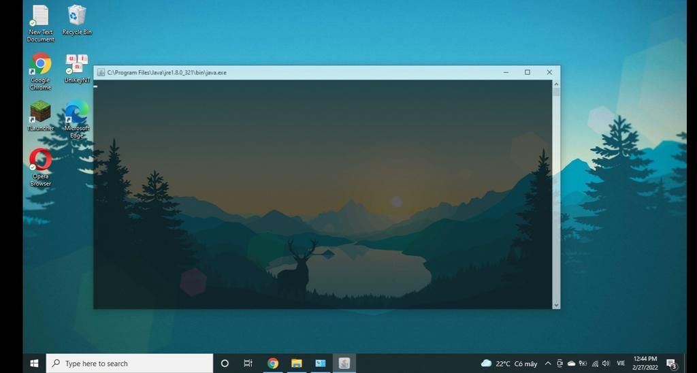The width and height of the screenshot is (697, 373).
Task: Click the Meet Now tray icon
Action: 560,363
